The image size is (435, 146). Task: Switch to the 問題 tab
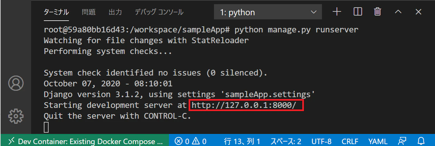[89, 12]
